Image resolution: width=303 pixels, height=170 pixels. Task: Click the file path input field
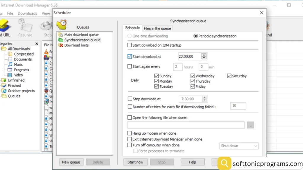coord(186,125)
